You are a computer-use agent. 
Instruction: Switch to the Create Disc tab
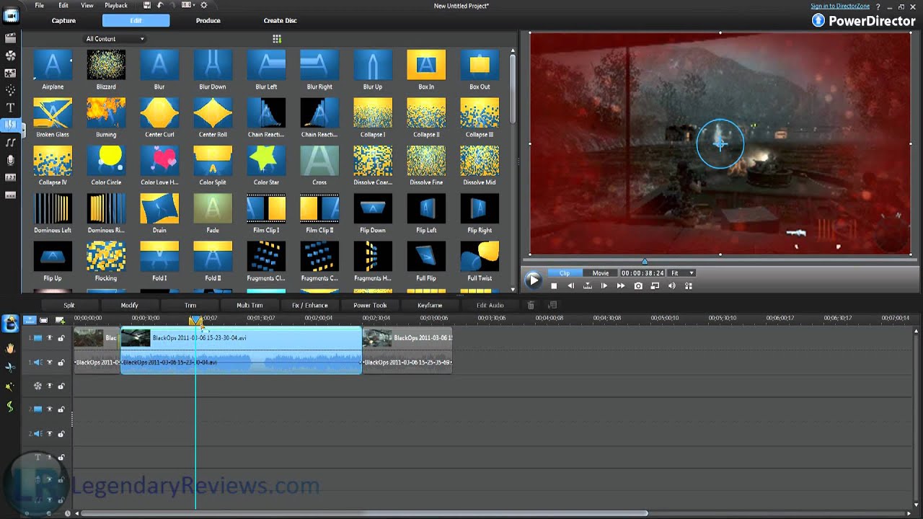click(x=280, y=20)
